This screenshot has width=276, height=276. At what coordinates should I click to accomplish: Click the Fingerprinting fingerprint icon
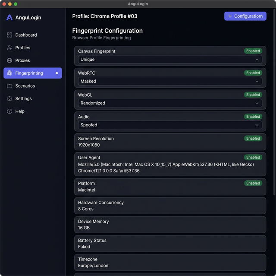pos(9,73)
